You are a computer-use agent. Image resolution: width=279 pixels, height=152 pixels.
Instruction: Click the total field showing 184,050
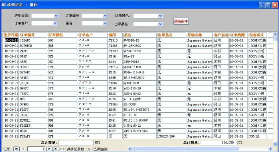(x=218, y=142)
